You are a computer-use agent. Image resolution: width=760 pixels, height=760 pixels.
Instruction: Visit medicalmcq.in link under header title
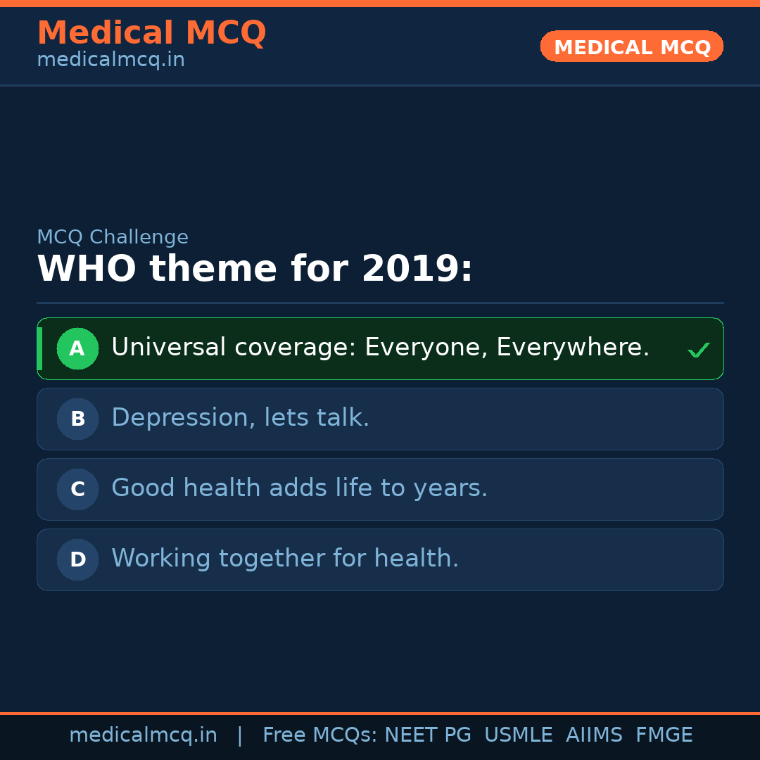coord(110,61)
